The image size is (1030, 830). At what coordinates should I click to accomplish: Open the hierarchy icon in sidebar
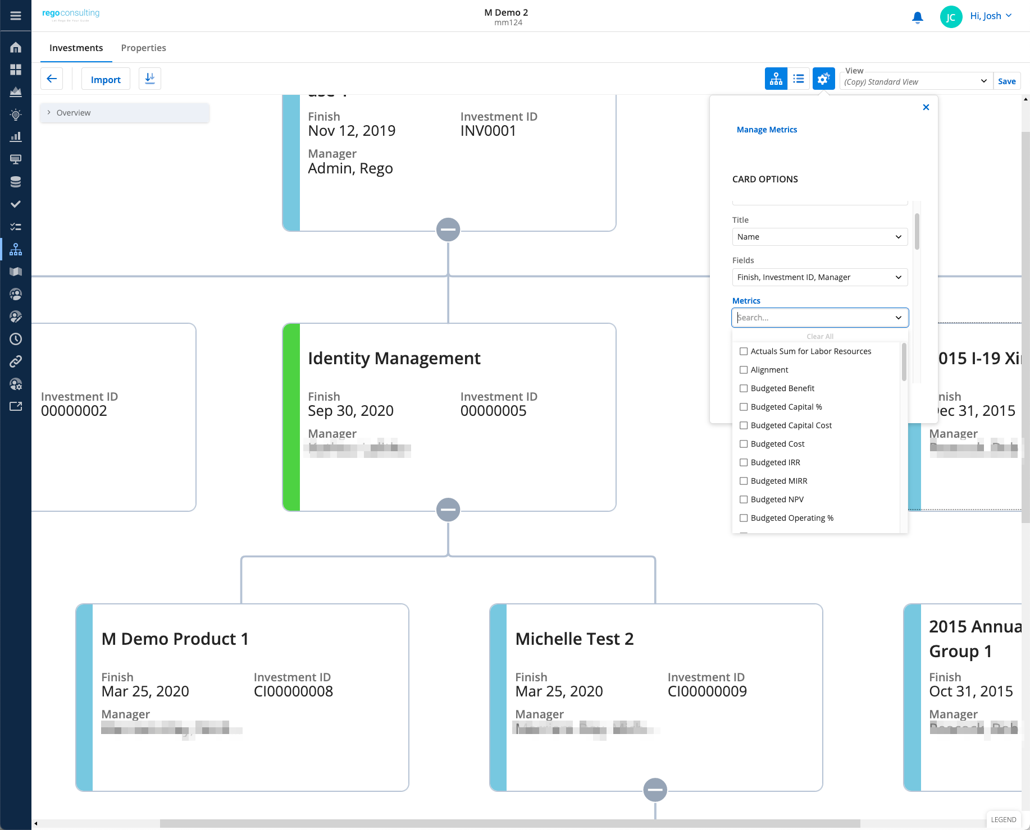16,249
